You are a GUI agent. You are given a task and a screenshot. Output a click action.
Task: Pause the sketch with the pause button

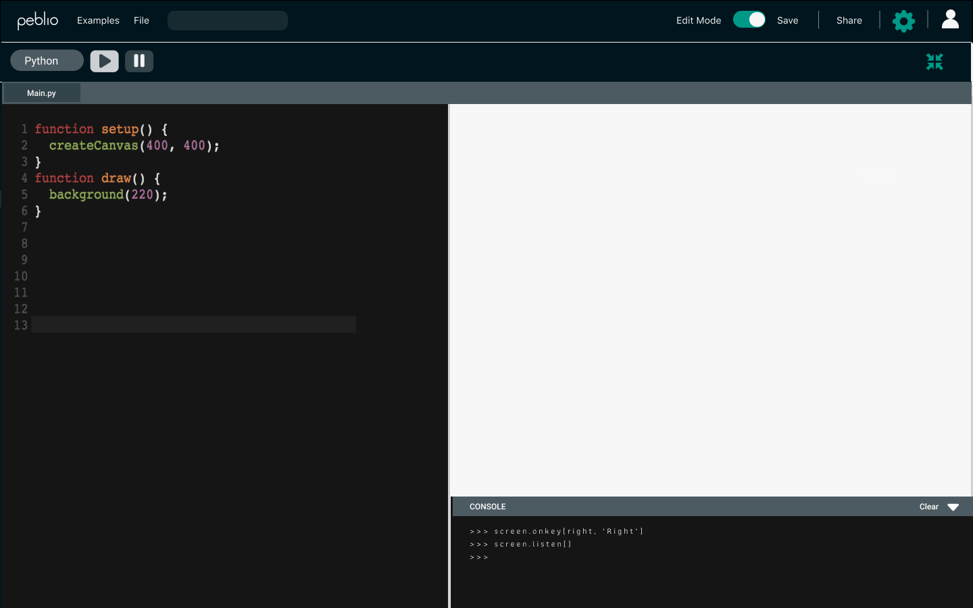click(x=139, y=61)
